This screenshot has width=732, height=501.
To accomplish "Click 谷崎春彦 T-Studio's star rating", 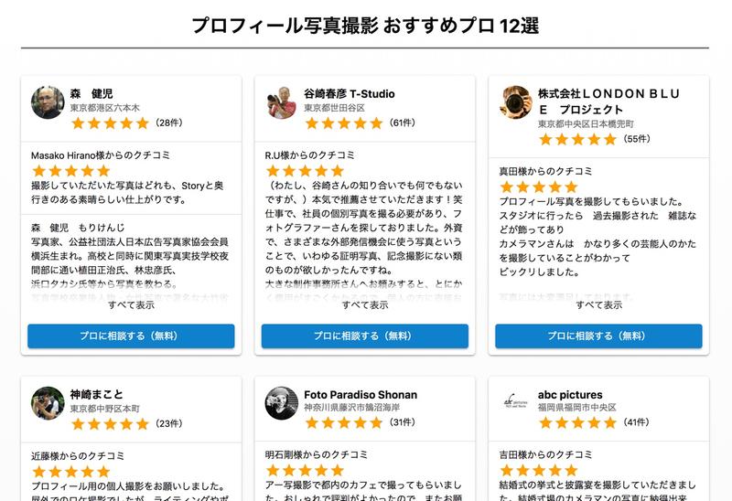I will [x=343, y=123].
